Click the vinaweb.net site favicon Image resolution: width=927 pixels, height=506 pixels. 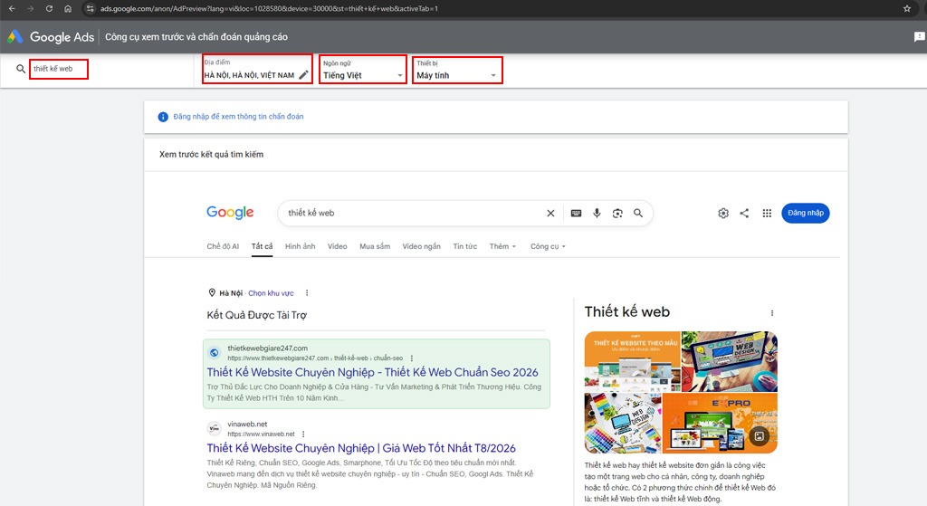(x=214, y=428)
